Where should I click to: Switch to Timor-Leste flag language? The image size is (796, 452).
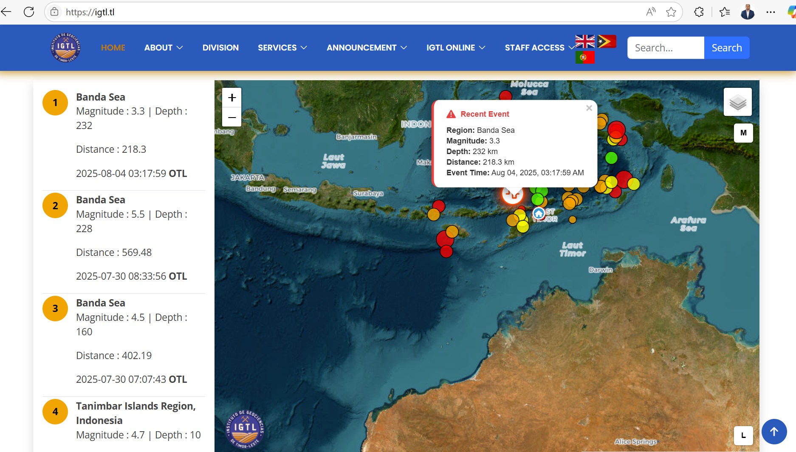pyautogui.click(x=607, y=42)
